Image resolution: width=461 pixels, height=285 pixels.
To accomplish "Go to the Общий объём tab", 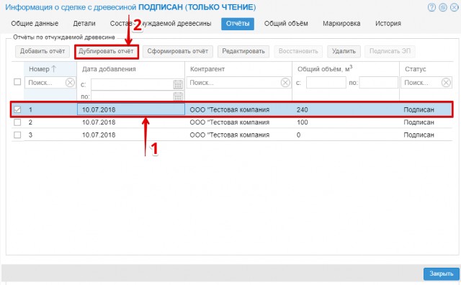I will [x=286, y=24].
